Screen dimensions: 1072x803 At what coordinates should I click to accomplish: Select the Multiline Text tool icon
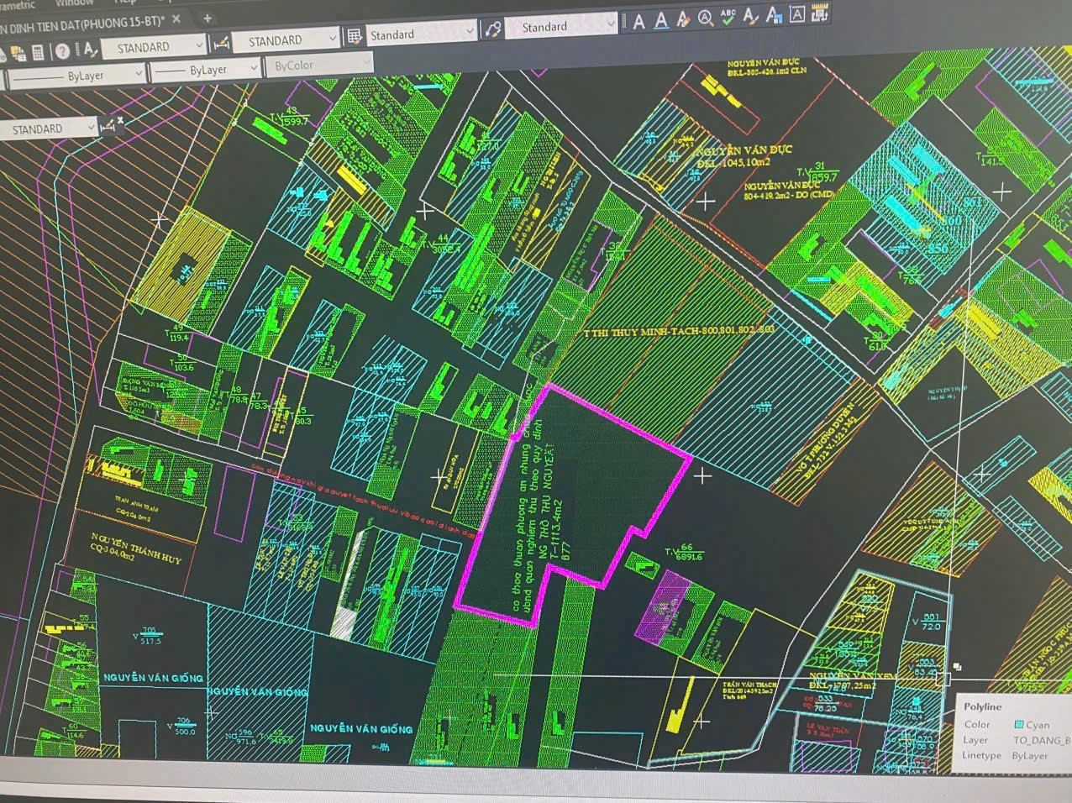[639, 21]
